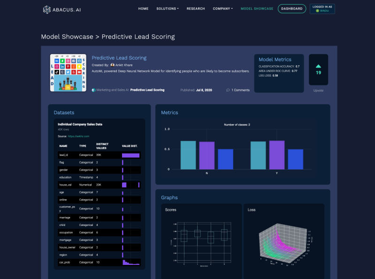
Task: Click the Scores box plot graph
Action: (202, 242)
